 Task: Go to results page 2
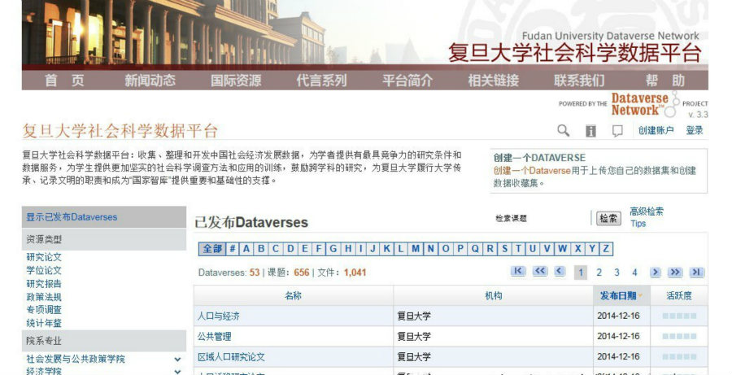point(599,273)
